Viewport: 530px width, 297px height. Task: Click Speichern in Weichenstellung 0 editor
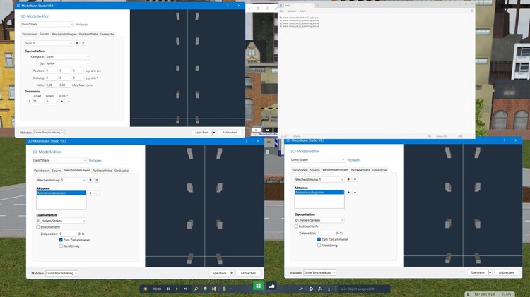218,273
